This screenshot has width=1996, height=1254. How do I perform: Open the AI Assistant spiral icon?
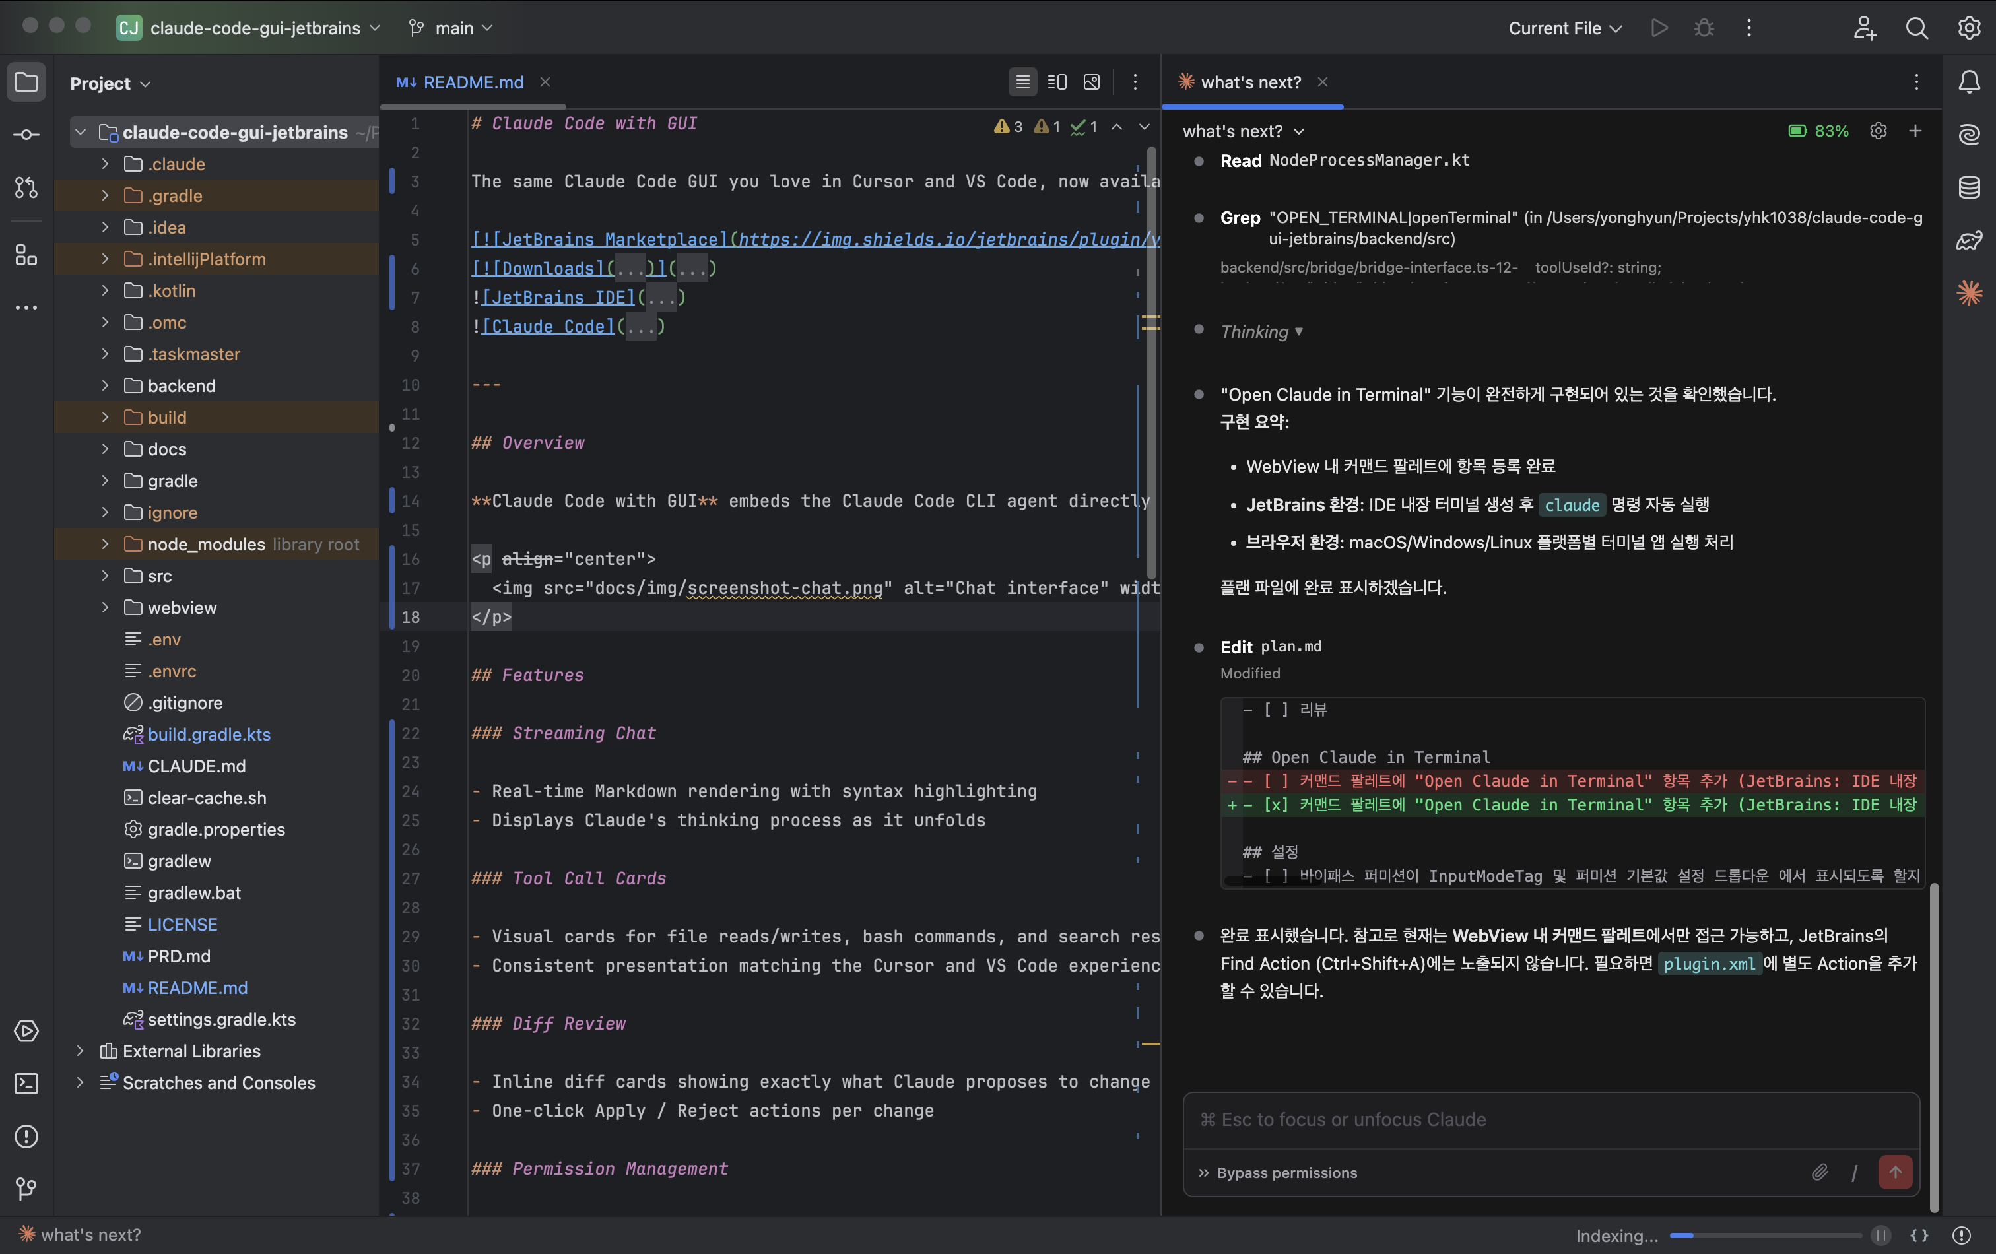coord(1970,134)
